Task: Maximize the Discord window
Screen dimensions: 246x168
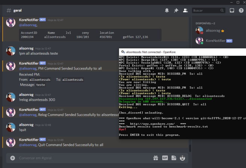Action: point(238,2)
